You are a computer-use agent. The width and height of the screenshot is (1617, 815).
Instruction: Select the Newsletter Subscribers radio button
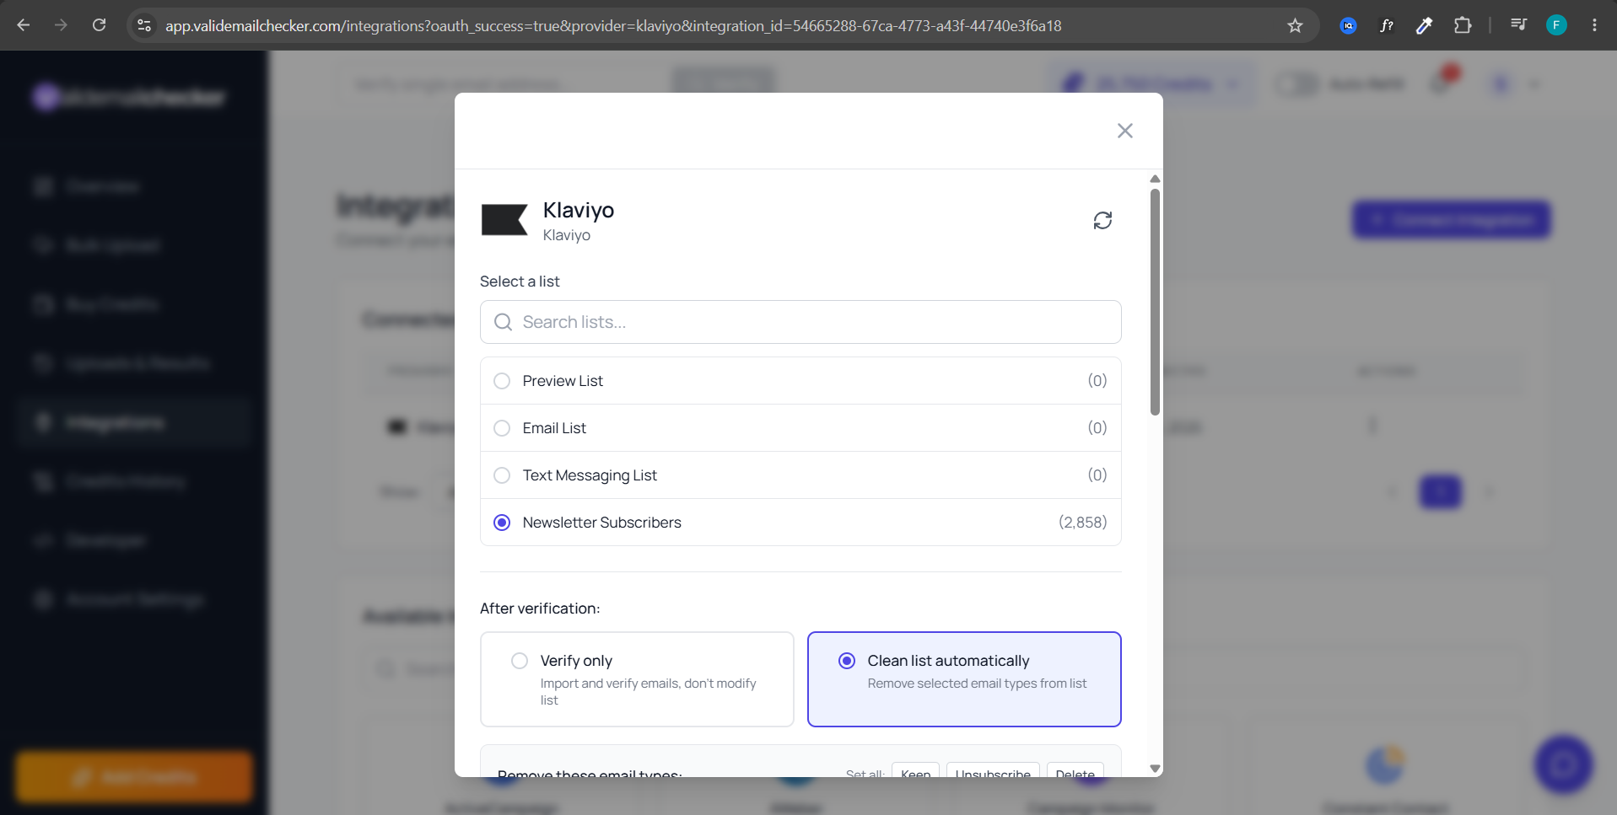(x=502, y=523)
